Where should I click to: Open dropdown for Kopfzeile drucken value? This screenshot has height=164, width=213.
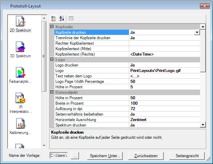tap(197, 32)
